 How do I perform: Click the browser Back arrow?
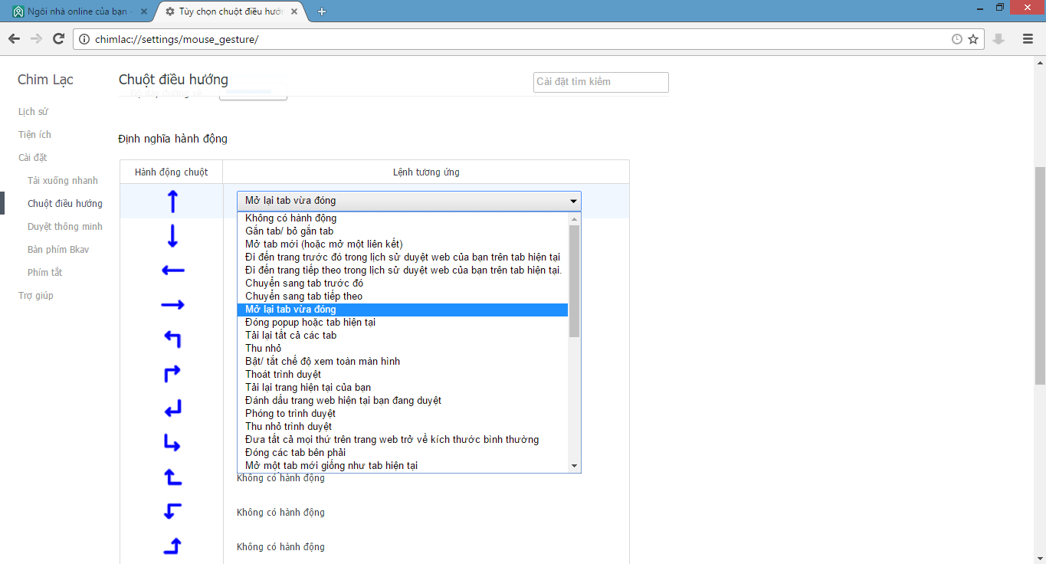14,39
